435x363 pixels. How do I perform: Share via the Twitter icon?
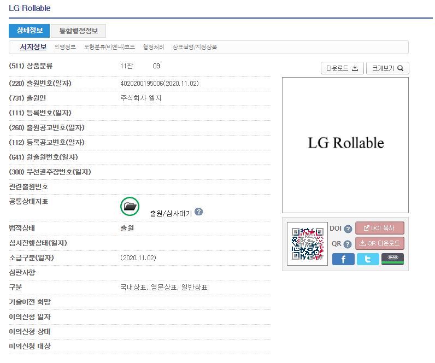(x=368, y=259)
